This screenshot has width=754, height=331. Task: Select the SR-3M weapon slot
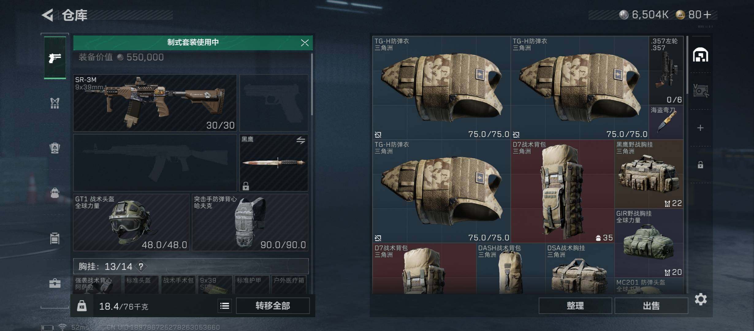[x=155, y=103]
